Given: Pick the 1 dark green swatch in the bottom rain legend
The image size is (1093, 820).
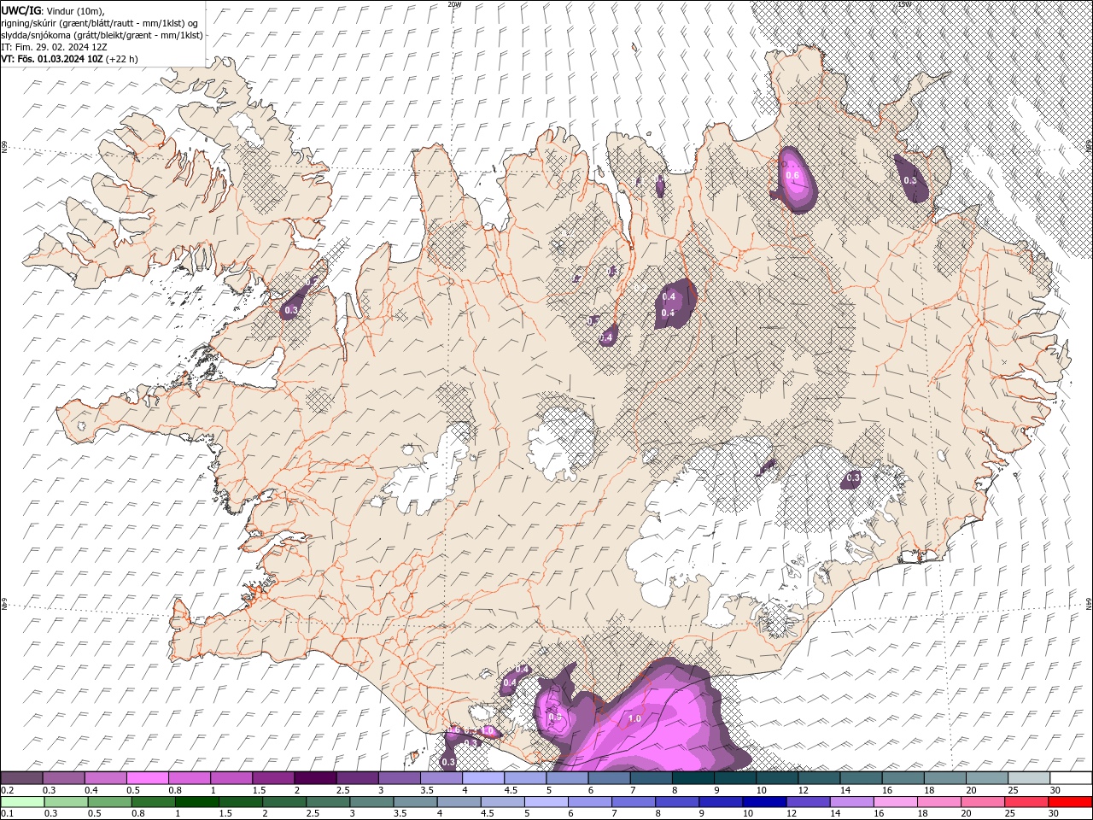Looking at the screenshot, I should (196, 802).
